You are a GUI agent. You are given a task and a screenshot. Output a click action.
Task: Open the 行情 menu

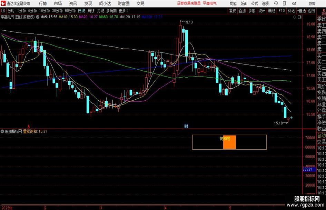(43, 3)
